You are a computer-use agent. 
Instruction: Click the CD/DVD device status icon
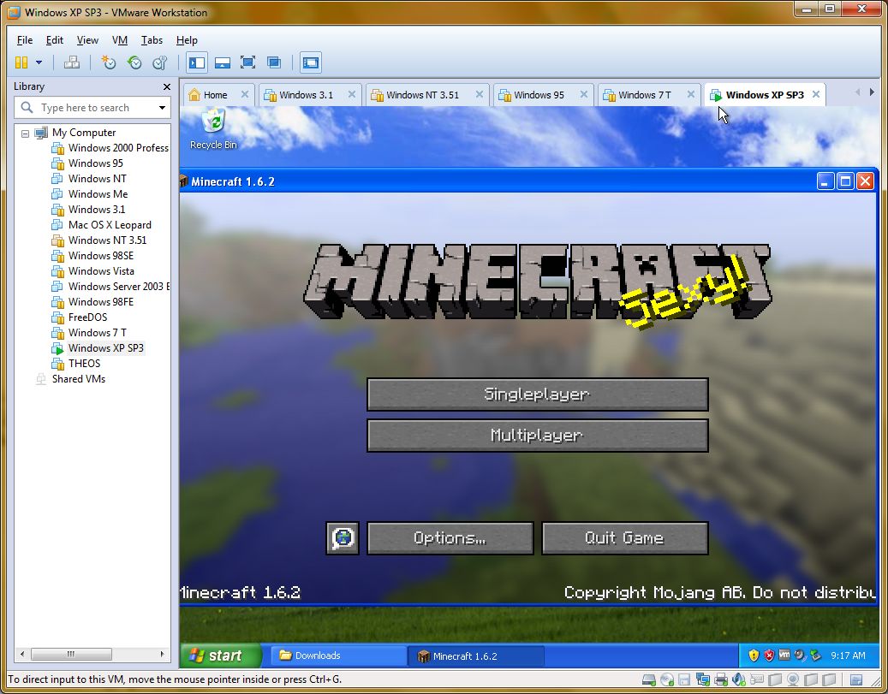[x=667, y=679]
